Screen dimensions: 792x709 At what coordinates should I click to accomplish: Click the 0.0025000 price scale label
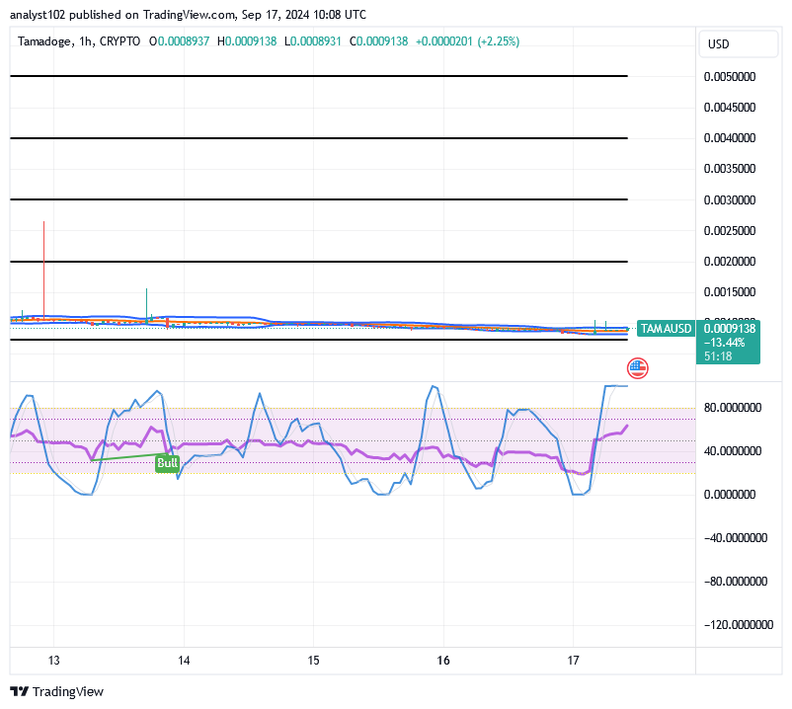click(x=735, y=231)
